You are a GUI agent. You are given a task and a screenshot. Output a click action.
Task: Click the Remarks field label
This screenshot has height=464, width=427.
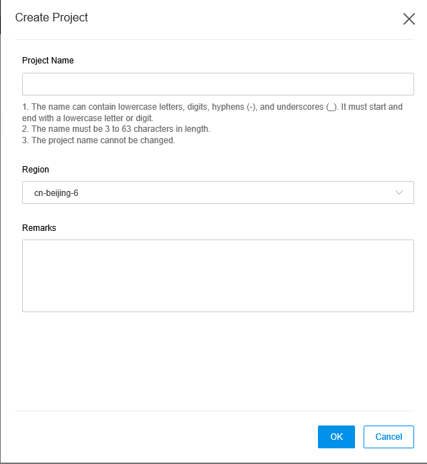[x=39, y=228]
